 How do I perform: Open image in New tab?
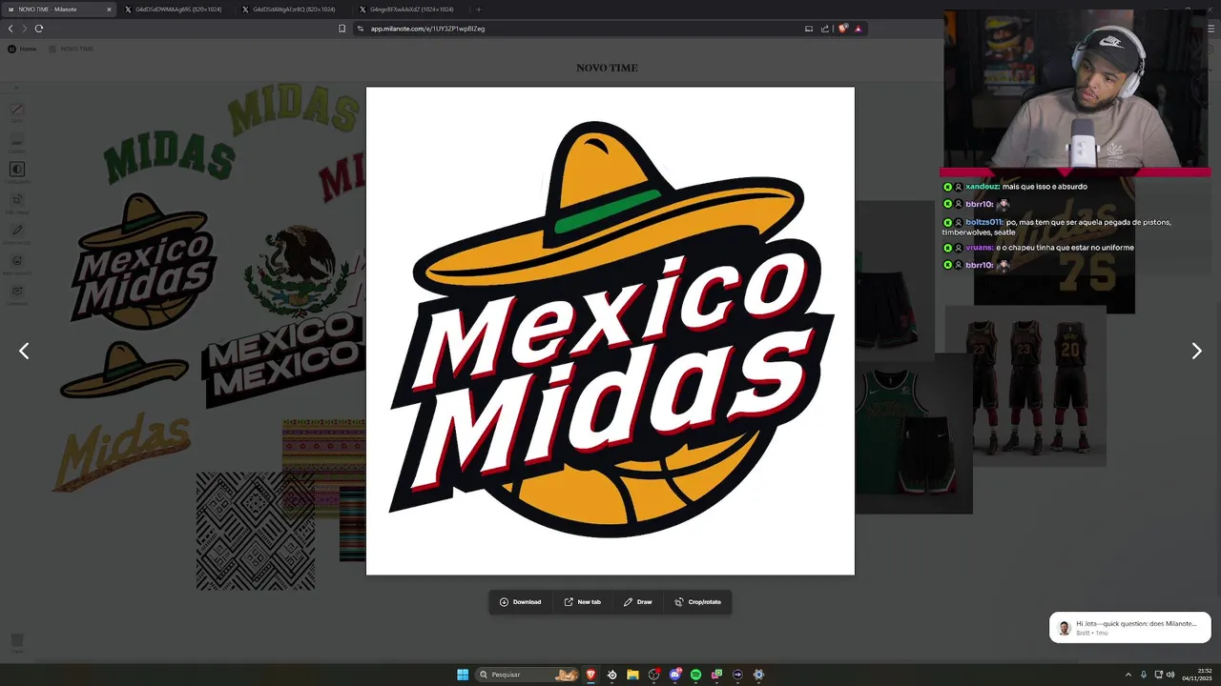click(583, 602)
